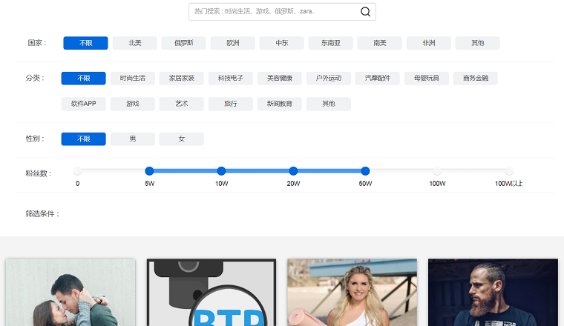Choose category 游戏
Screen dimensions: 564x326
pyautogui.click(x=133, y=104)
